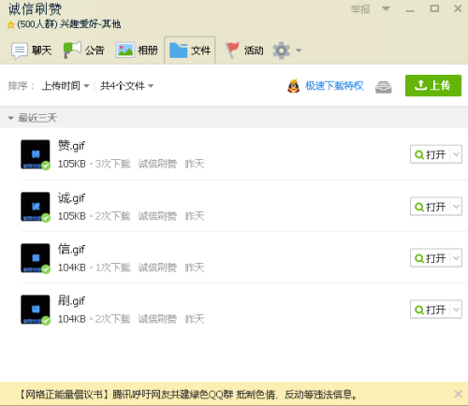468x406 pixels.
Task: Open the 刷.gif file with 打开
Action: tap(430, 310)
